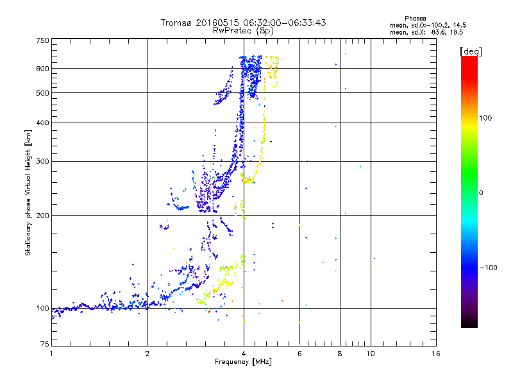This screenshot has height=385, width=513.
Task: Click the x-axis tick label '8'
Action: [x=340, y=354]
